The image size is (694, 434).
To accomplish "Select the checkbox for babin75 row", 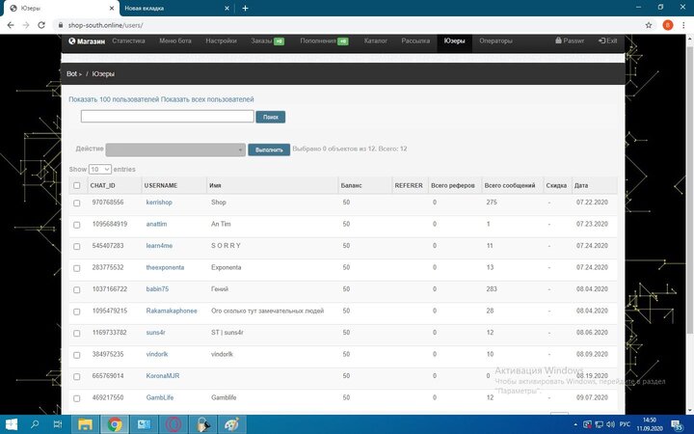I will pos(77,289).
